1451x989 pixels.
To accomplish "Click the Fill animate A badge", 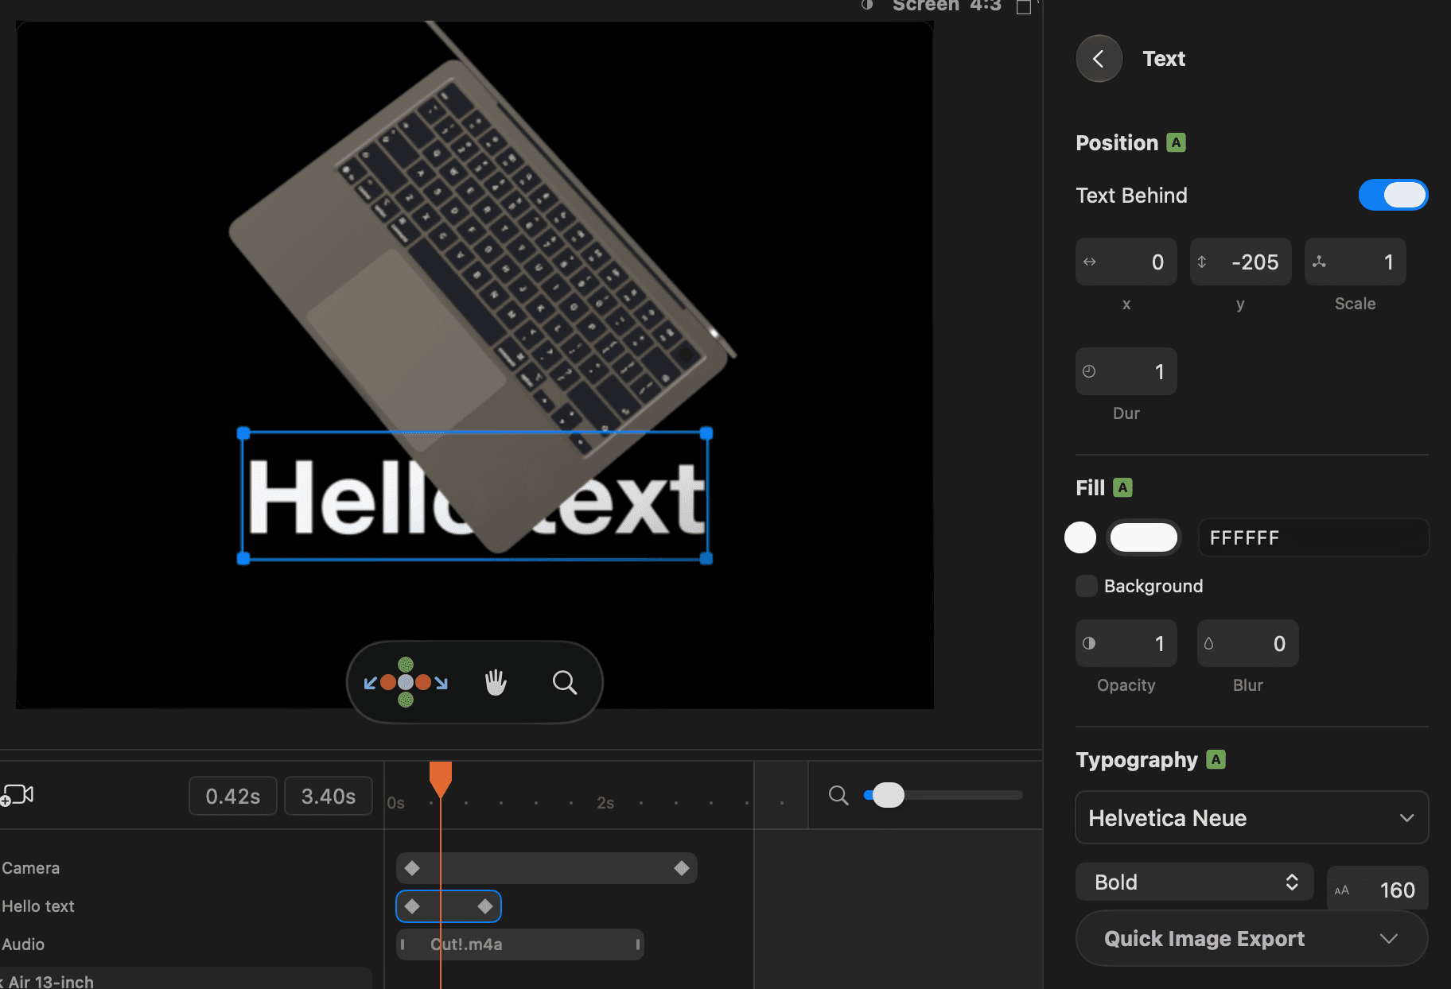I will [x=1122, y=487].
